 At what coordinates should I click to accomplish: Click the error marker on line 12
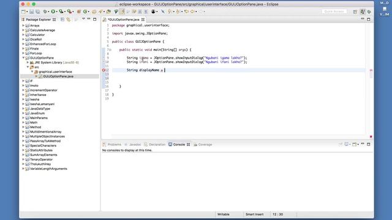pos(104,70)
